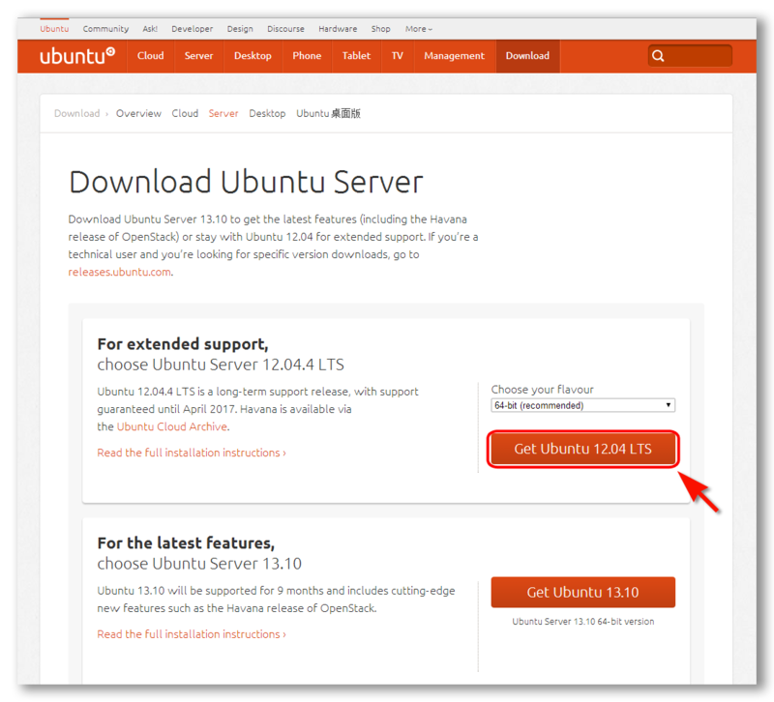Open the Ubuntu 桌面版 sub-tab

(328, 113)
